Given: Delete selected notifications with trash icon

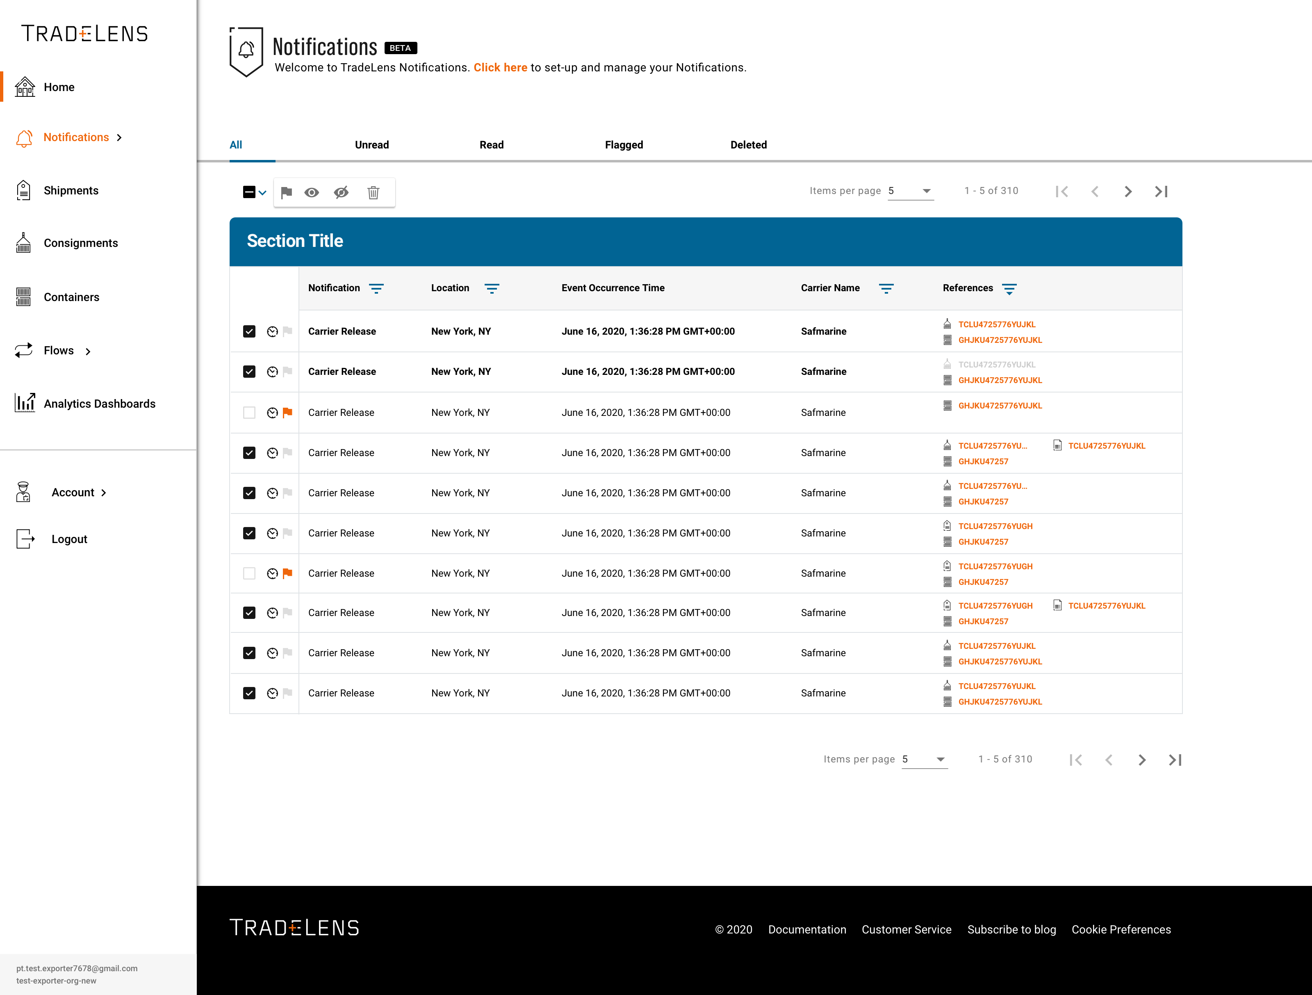Looking at the screenshot, I should tap(373, 192).
